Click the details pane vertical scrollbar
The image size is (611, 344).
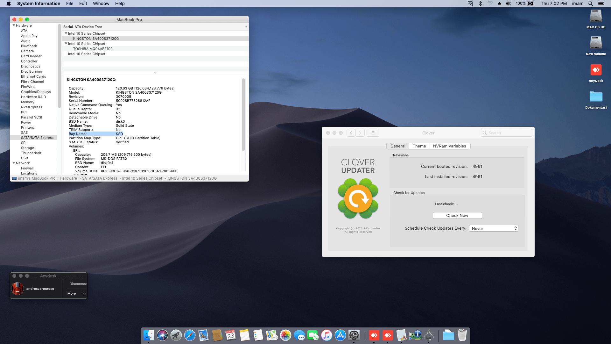pyautogui.click(x=243, y=115)
